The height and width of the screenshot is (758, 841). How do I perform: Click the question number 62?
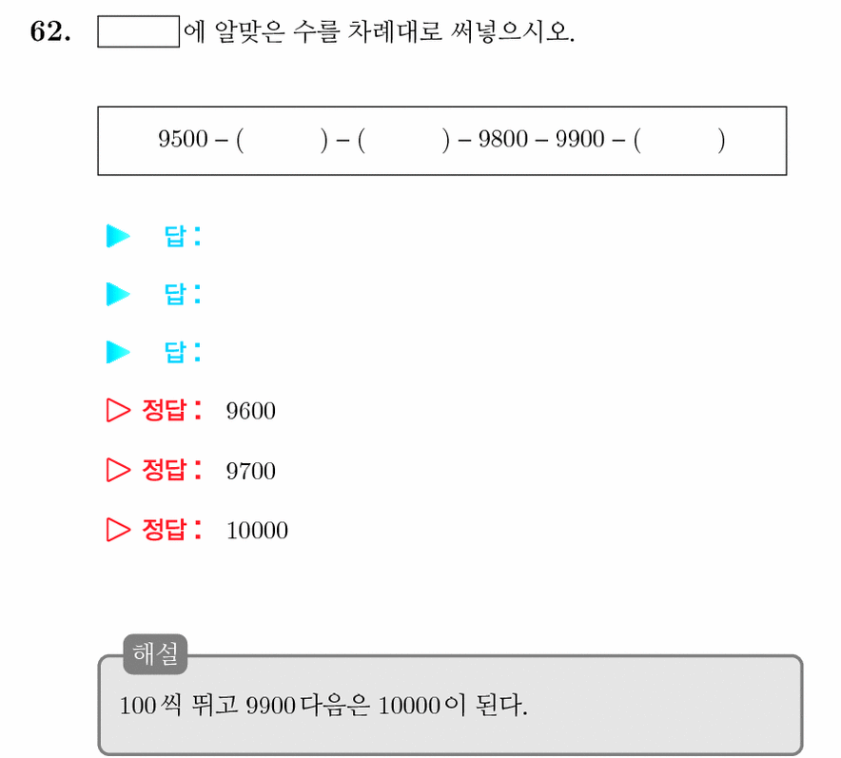tap(50, 31)
